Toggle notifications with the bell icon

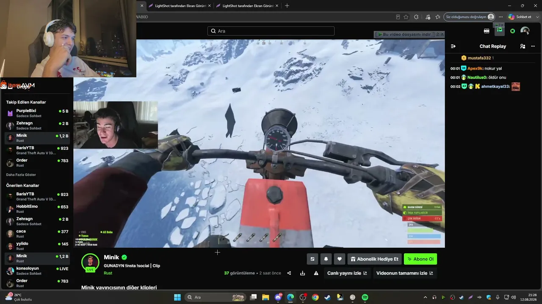pos(326,259)
